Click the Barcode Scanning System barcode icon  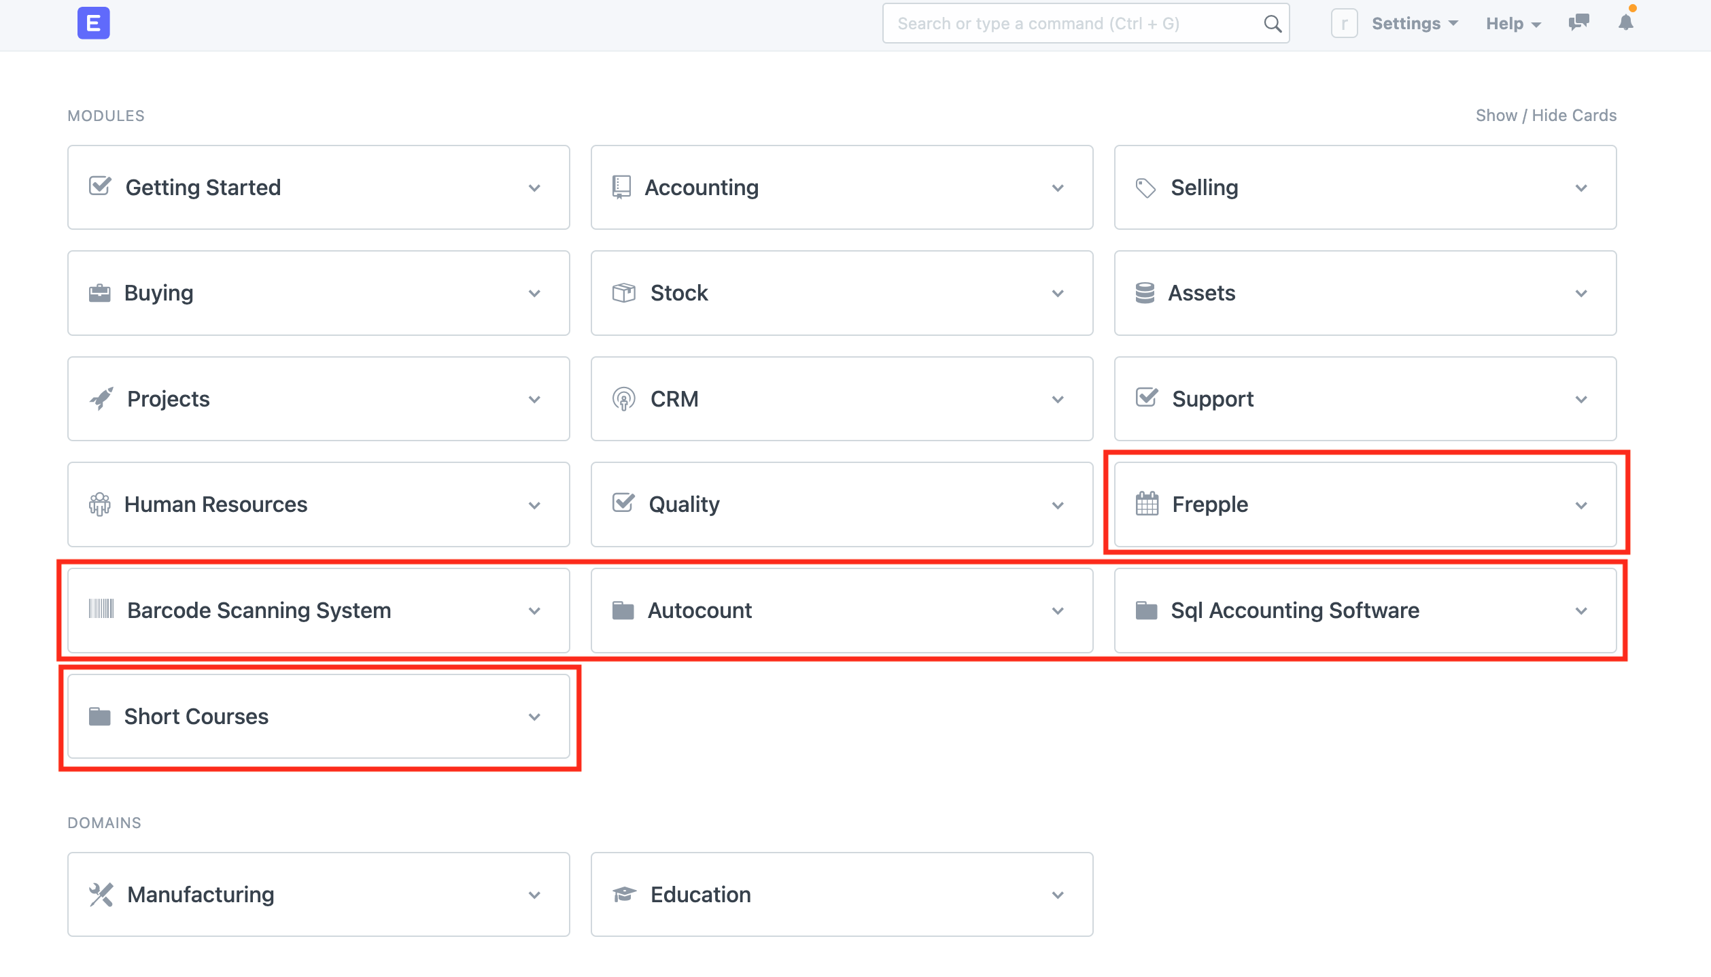pyautogui.click(x=101, y=609)
